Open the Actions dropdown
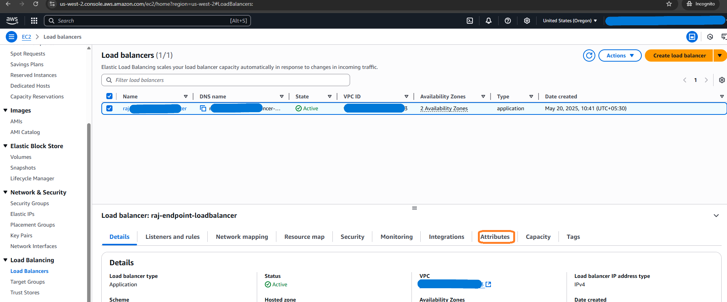The image size is (727, 302). (620, 56)
